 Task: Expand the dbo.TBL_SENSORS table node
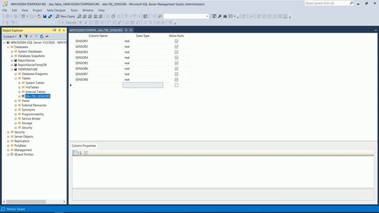(x=20, y=96)
